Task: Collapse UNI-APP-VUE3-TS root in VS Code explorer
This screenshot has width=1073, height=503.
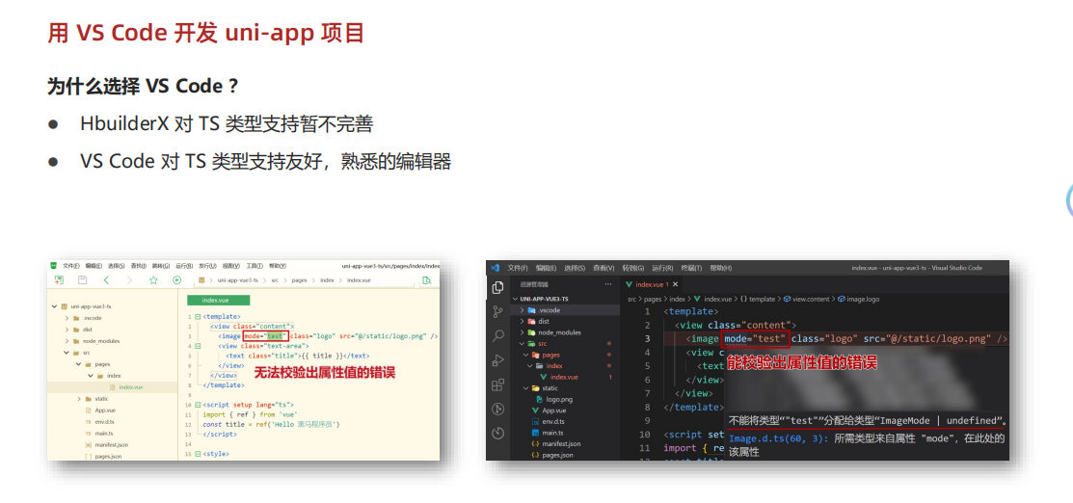Action: pos(515,299)
